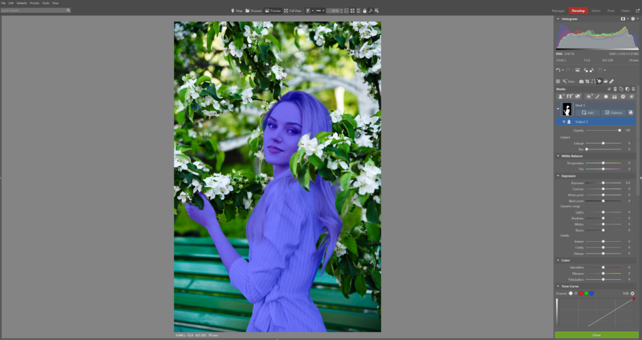The image size is (642, 340).
Task: Collapse the Exposure section
Action: (557, 176)
